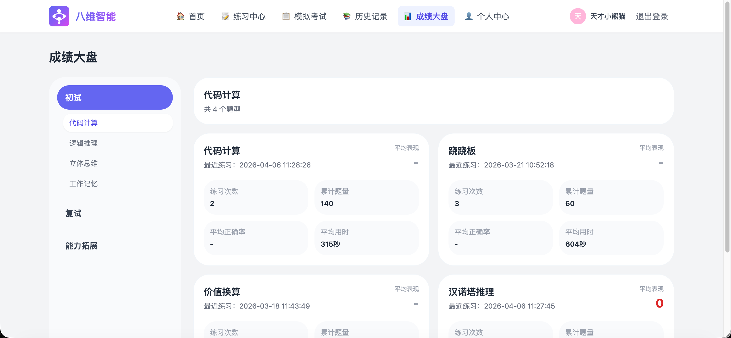This screenshot has height=338, width=731.
Task: Collapse the 价值换算 statistics card
Action: 416,304
